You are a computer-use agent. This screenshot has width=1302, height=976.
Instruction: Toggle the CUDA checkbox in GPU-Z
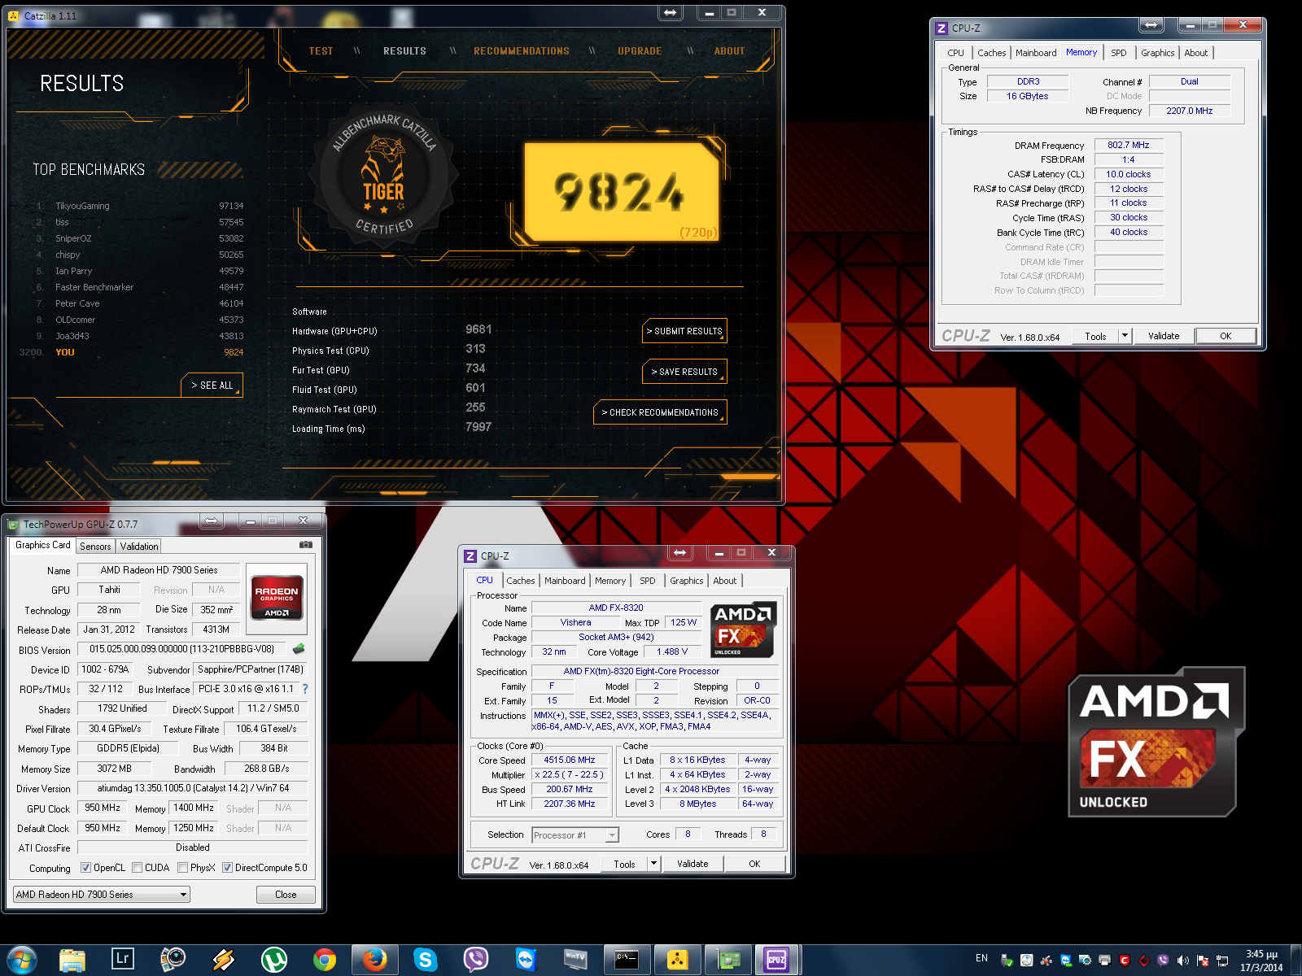pos(137,868)
